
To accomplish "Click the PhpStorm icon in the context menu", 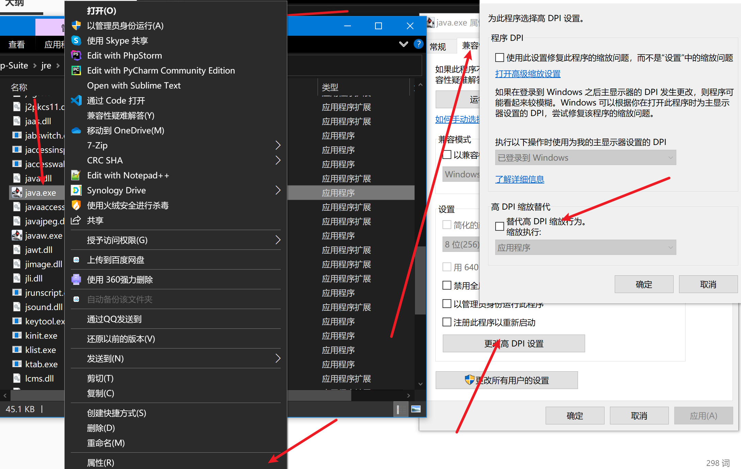I will click(76, 55).
